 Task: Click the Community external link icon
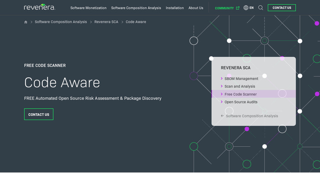coord(238,8)
